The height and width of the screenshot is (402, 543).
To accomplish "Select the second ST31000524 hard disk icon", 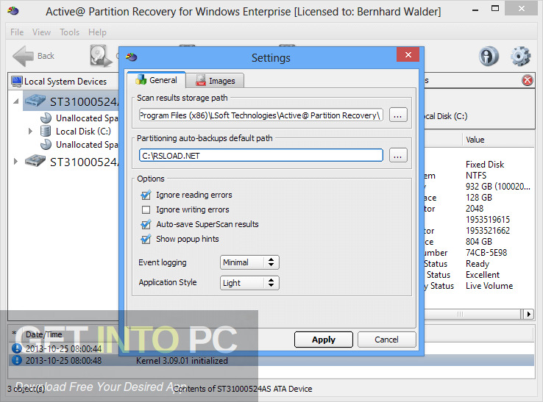I will coord(35,161).
